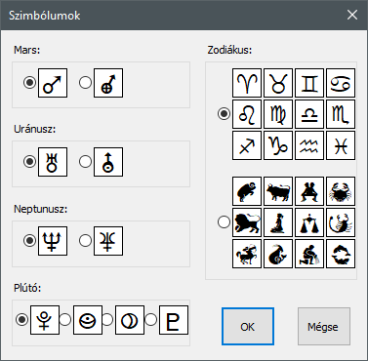Click the Pluto symbol with oval and dot

tap(88, 320)
